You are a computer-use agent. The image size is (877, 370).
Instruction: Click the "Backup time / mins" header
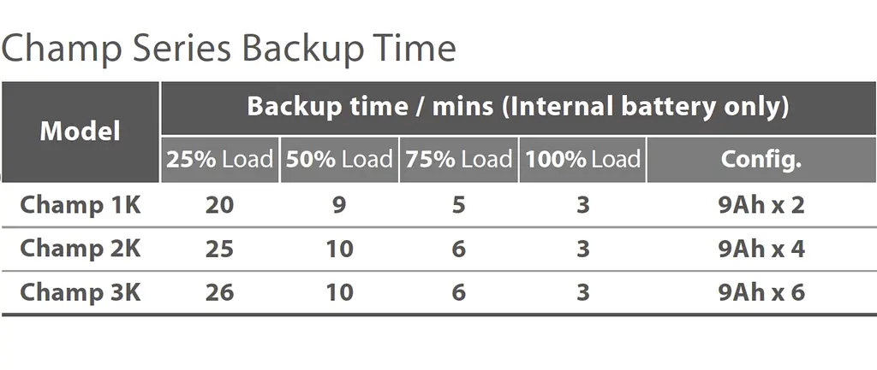[517, 108]
